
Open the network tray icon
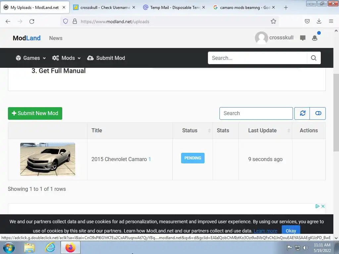click(298, 248)
